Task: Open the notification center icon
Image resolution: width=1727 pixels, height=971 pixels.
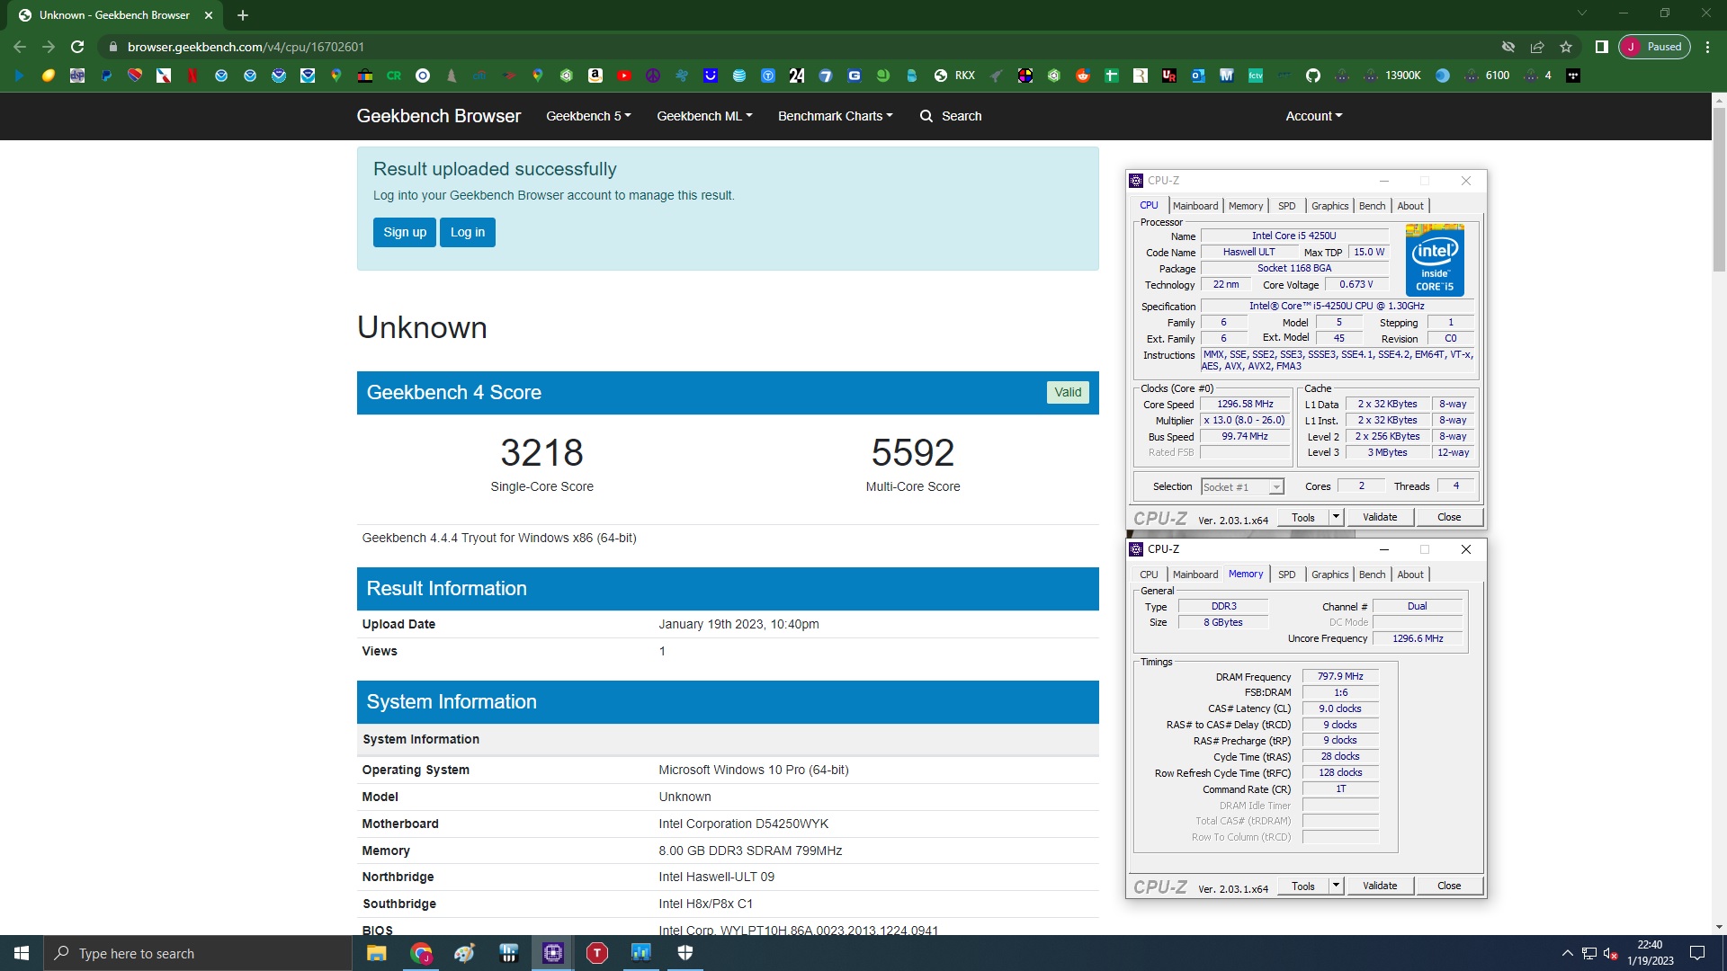Action: coord(1697,953)
